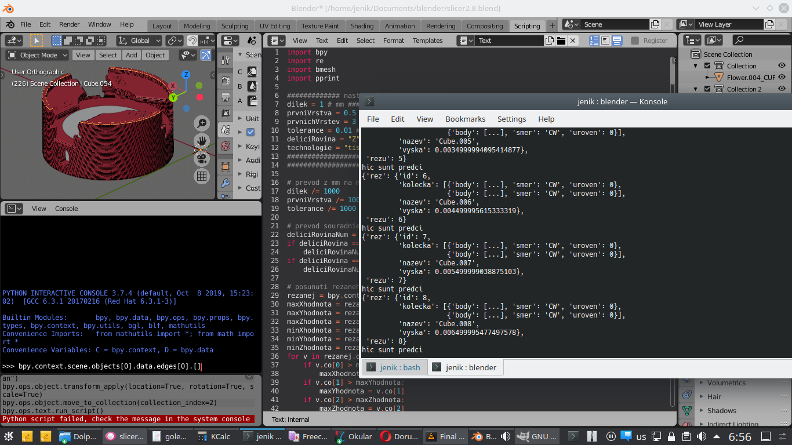792x445 pixels.
Task: Toggle visibility eye for Collection in the outliner
Action: coord(782,65)
